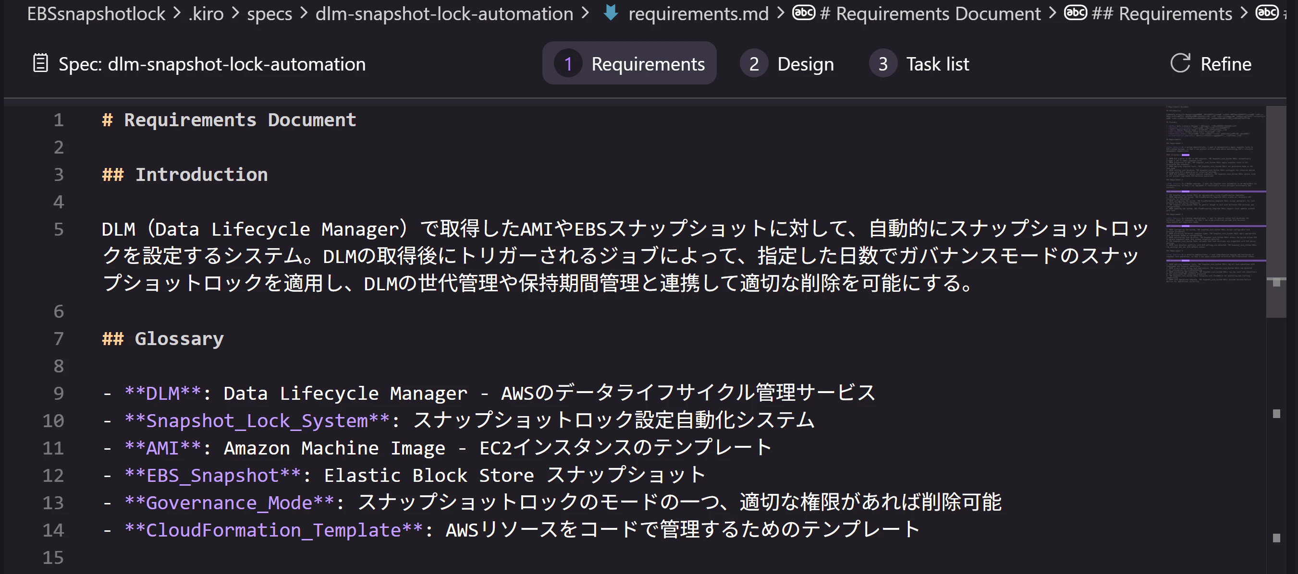Click the symbol icon before '## Requirements' breadcrumb

coord(1075,12)
